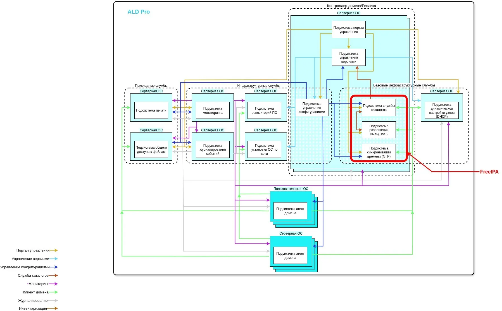Select the "Подсистема печати" box
The image size is (502, 311).
pos(151,110)
